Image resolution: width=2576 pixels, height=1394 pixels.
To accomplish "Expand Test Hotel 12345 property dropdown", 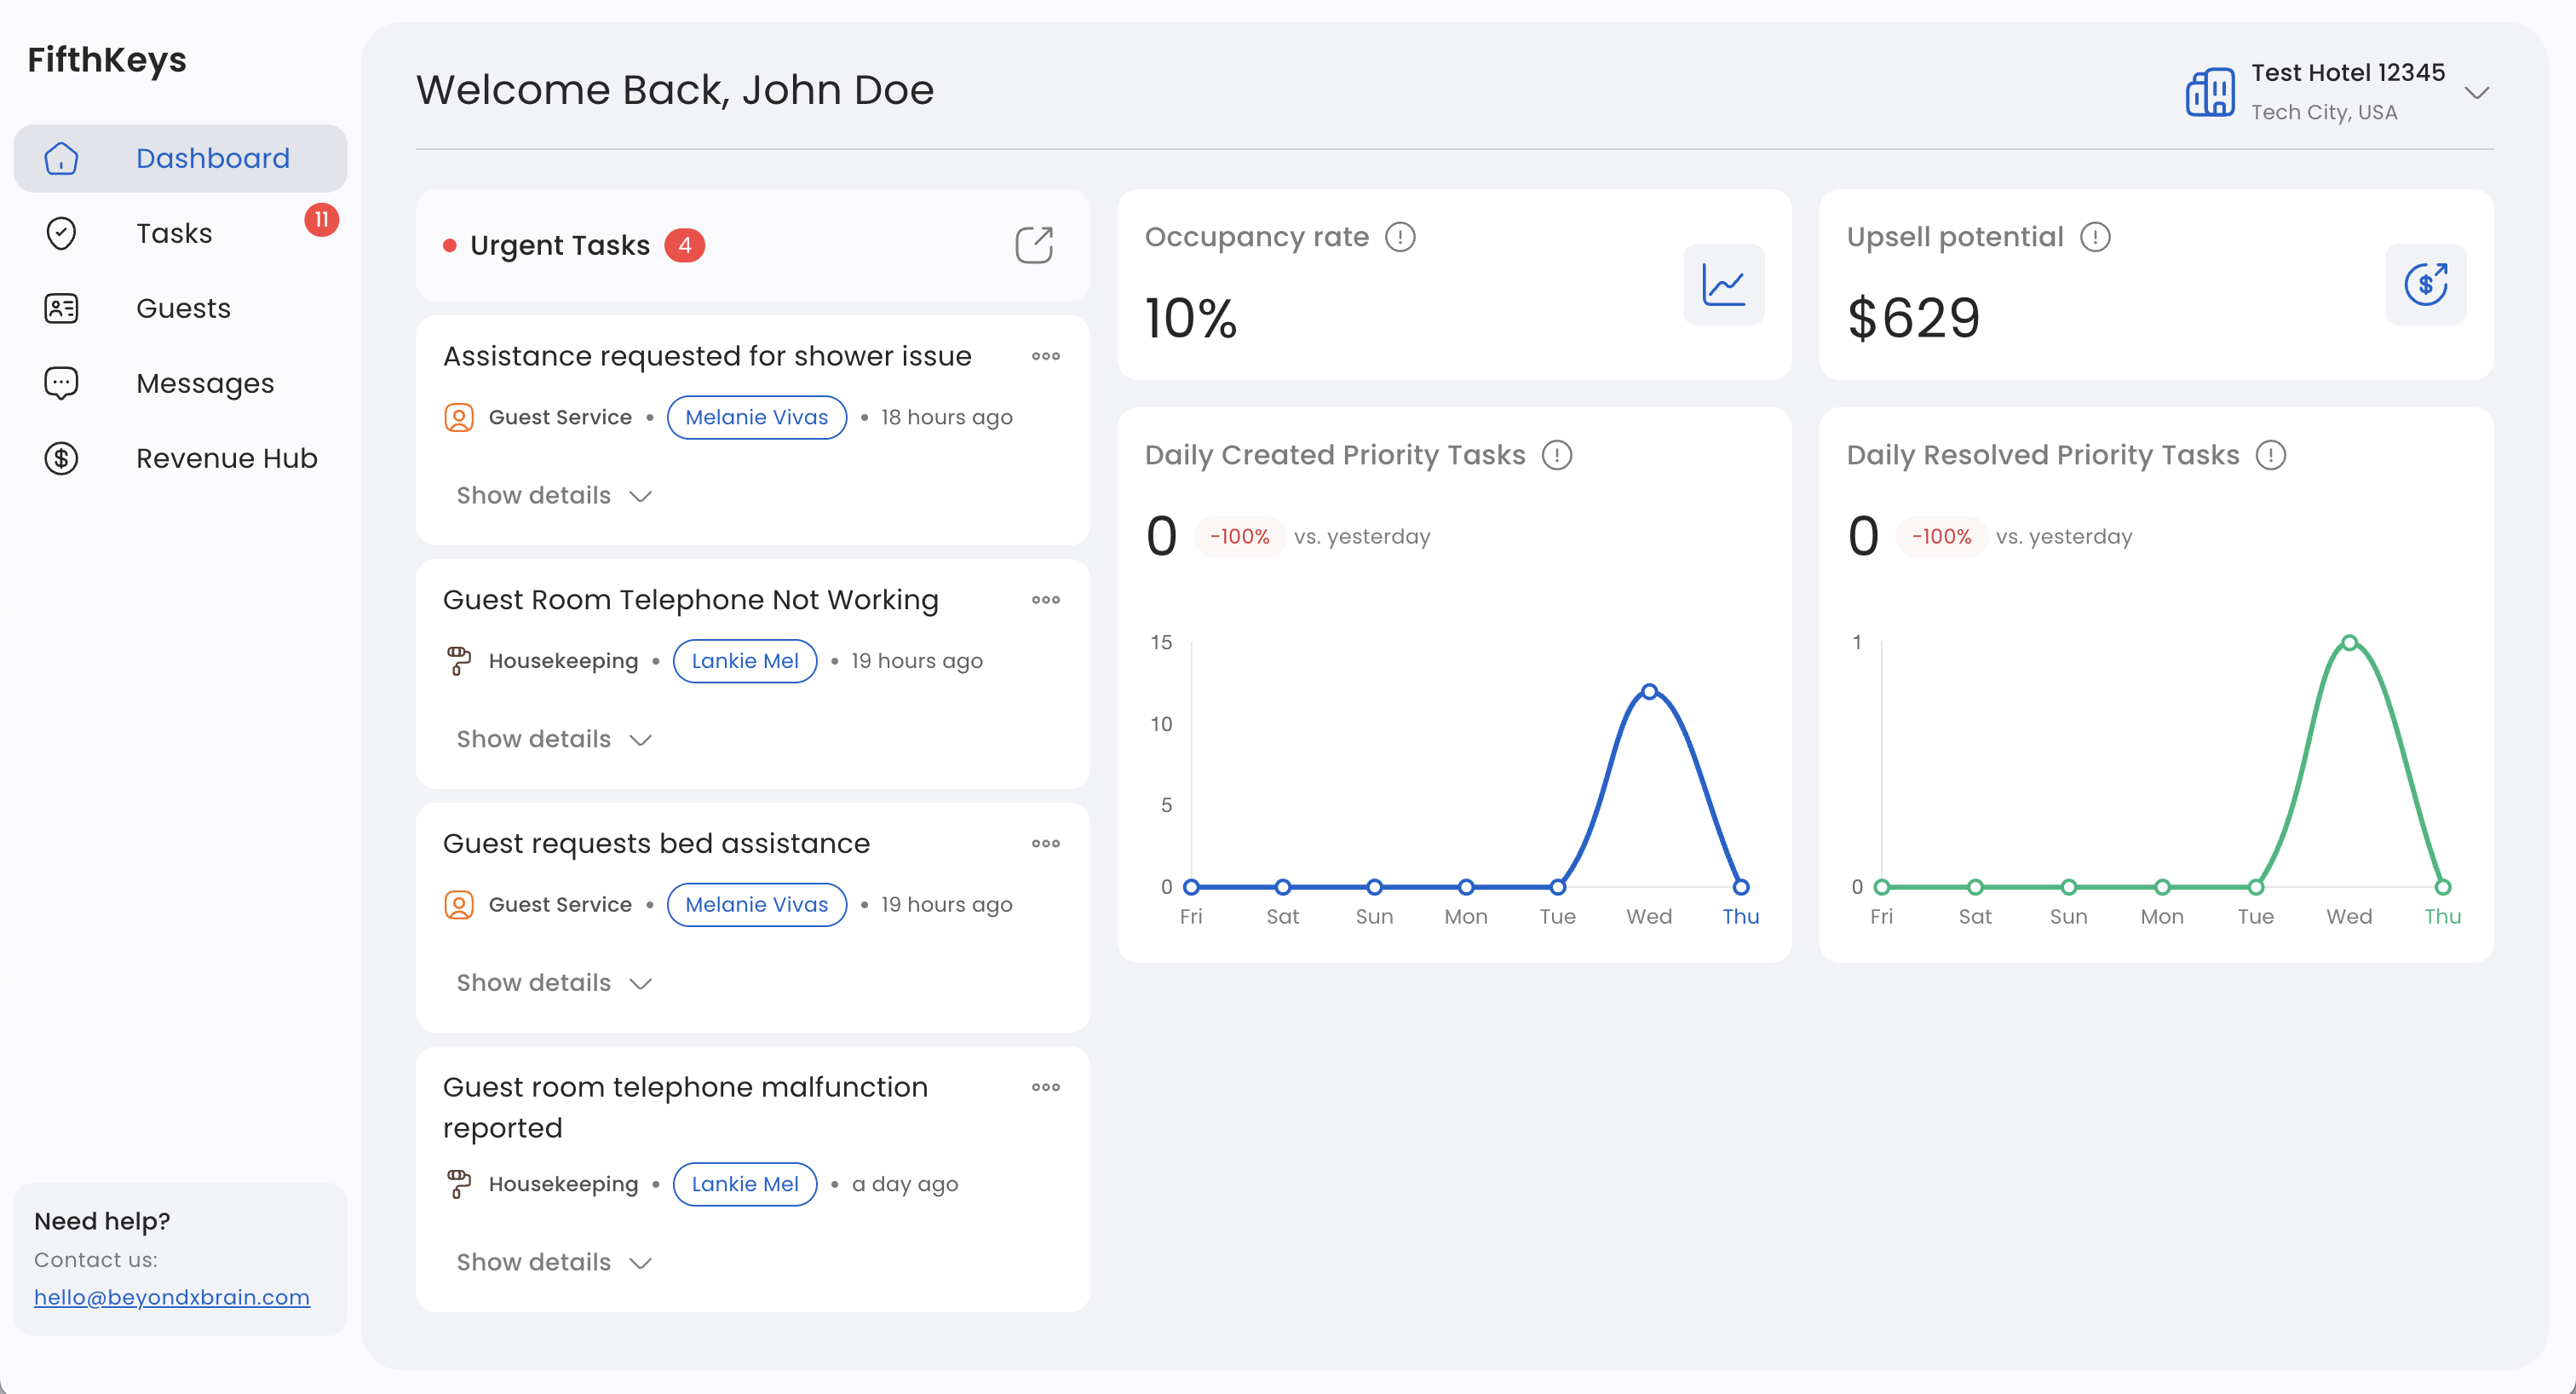I will (2476, 93).
